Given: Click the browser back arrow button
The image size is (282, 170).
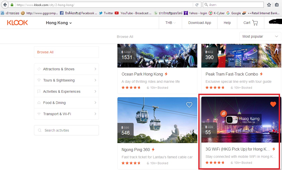Looking at the screenshot, I should [x=5, y=5].
